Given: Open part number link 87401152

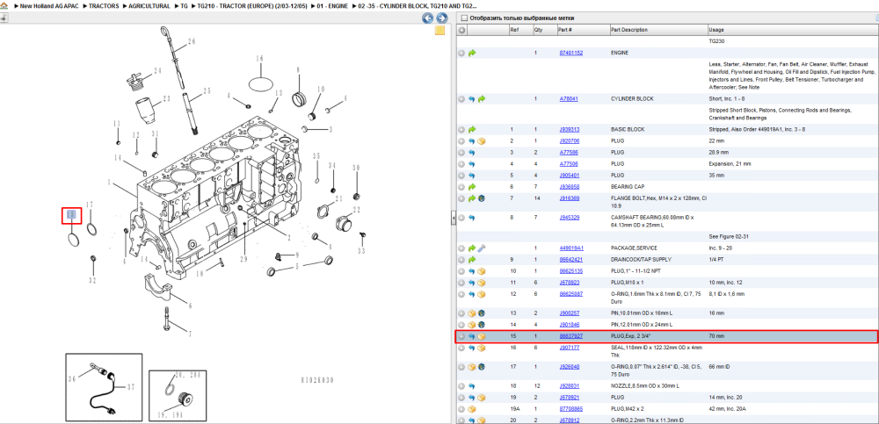Looking at the screenshot, I should click(571, 53).
